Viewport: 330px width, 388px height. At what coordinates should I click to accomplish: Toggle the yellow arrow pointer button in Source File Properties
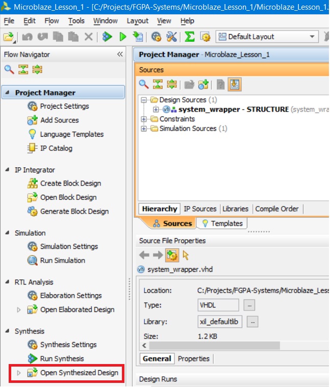pyautogui.click(x=186, y=255)
